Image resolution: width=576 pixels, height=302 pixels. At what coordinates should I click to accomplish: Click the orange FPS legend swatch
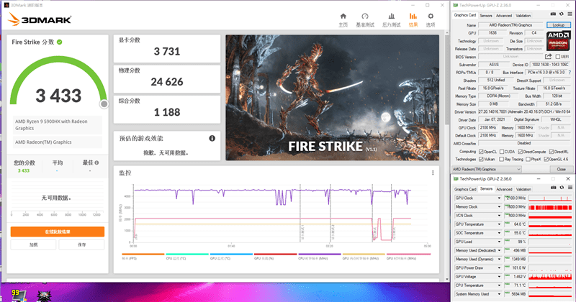(x=143, y=254)
